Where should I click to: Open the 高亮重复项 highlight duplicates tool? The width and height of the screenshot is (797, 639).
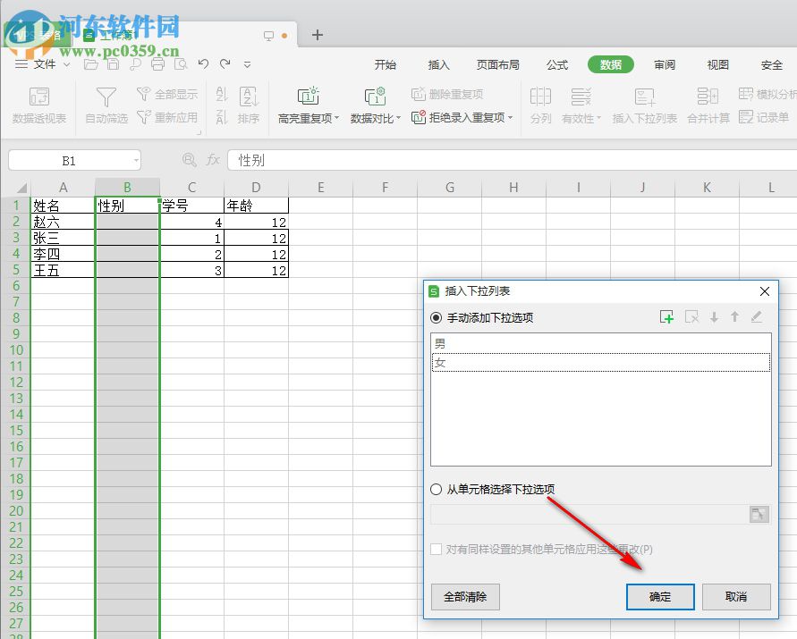[305, 105]
